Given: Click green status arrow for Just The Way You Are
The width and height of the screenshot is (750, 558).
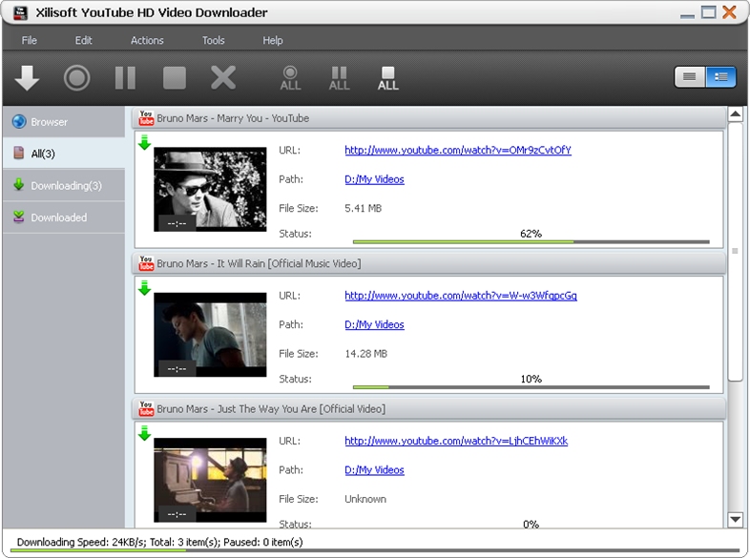Looking at the screenshot, I should click(144, 433).
